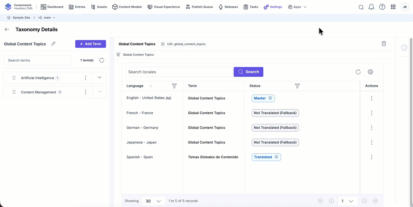This screenshot has height=207, width=413.
Task: Refresh the locales table
Action: point(358,72)
